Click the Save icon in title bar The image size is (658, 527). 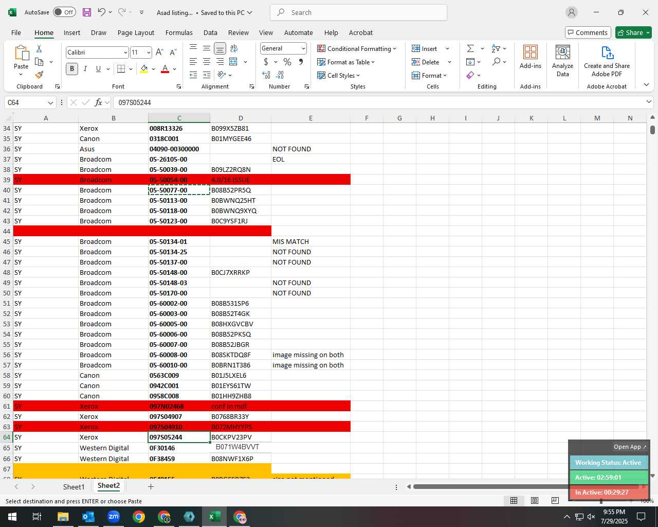click(87, 12)
